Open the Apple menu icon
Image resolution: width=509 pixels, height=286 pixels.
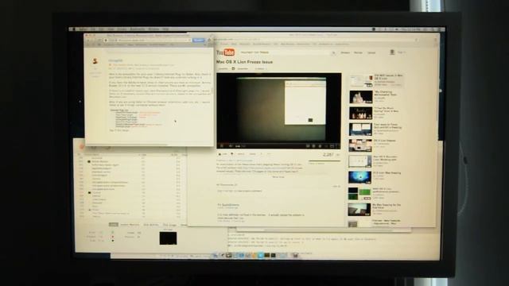click(73, 29)
